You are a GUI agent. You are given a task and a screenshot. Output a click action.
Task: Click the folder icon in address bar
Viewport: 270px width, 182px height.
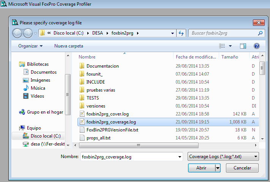click(x=43, y=33)
